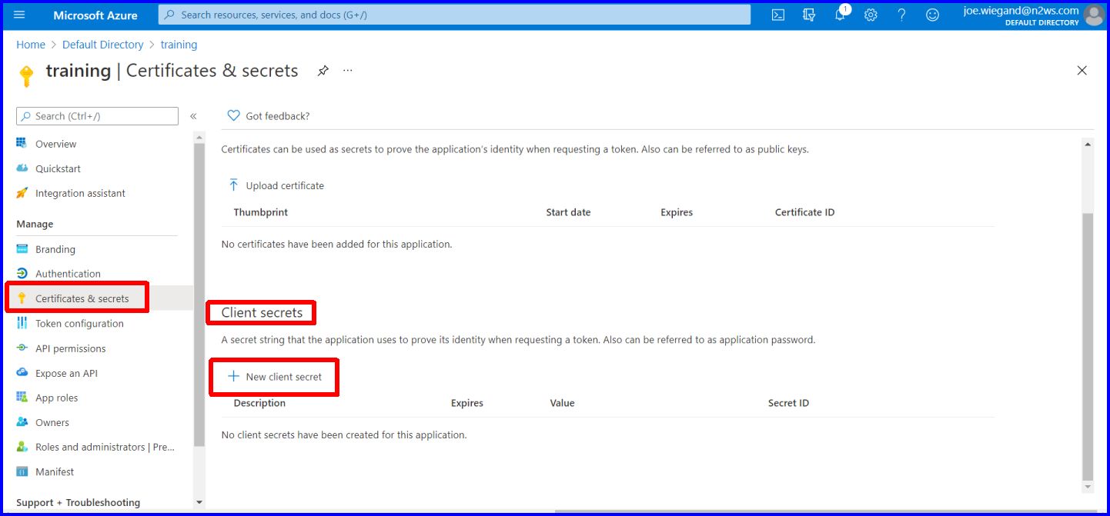
Task: Focus the top search resources box
Action: [454, 15]
